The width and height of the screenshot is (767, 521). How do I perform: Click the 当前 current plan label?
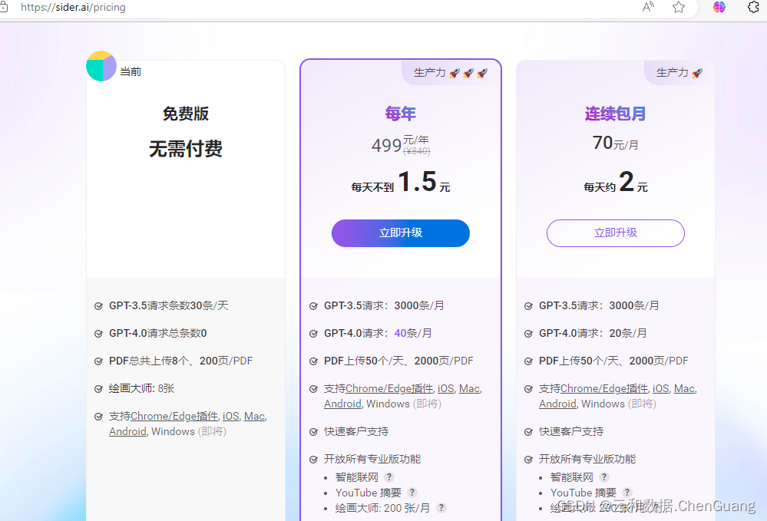pyautogui.click(x=131, y=72)
